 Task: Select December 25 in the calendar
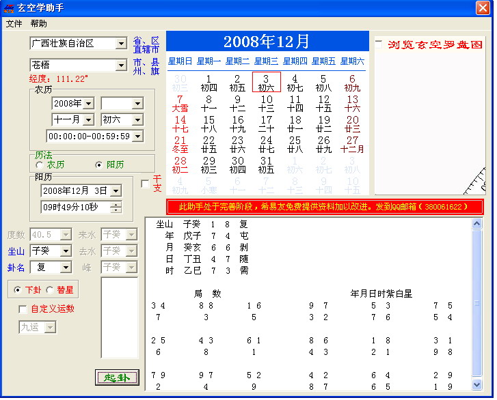click(x=295, y=144)
